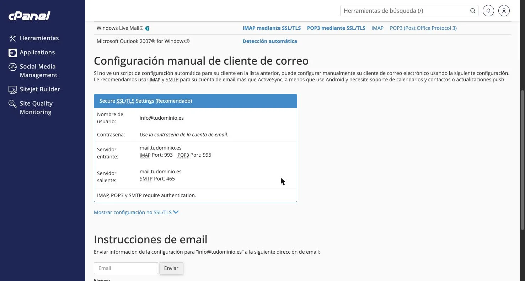The image size is (525, 281).
Task: Go to Herramientas in the sidebar
Action: [39, 38]
